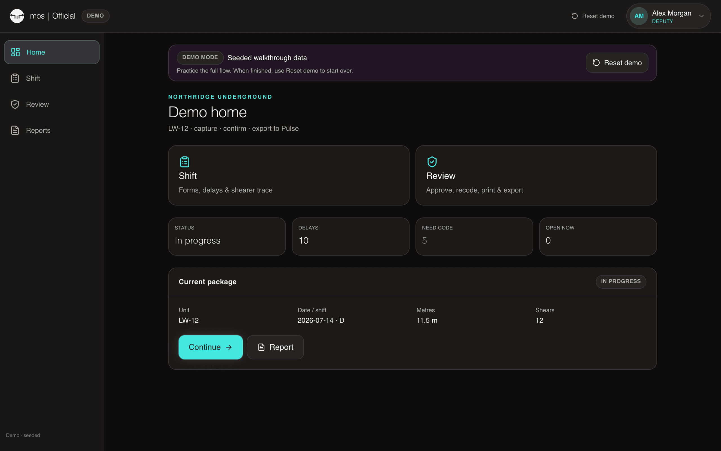This screenshot has height=451, width=721.
Task: Click the 11.5 m metres value
Action: coord(427,320)
